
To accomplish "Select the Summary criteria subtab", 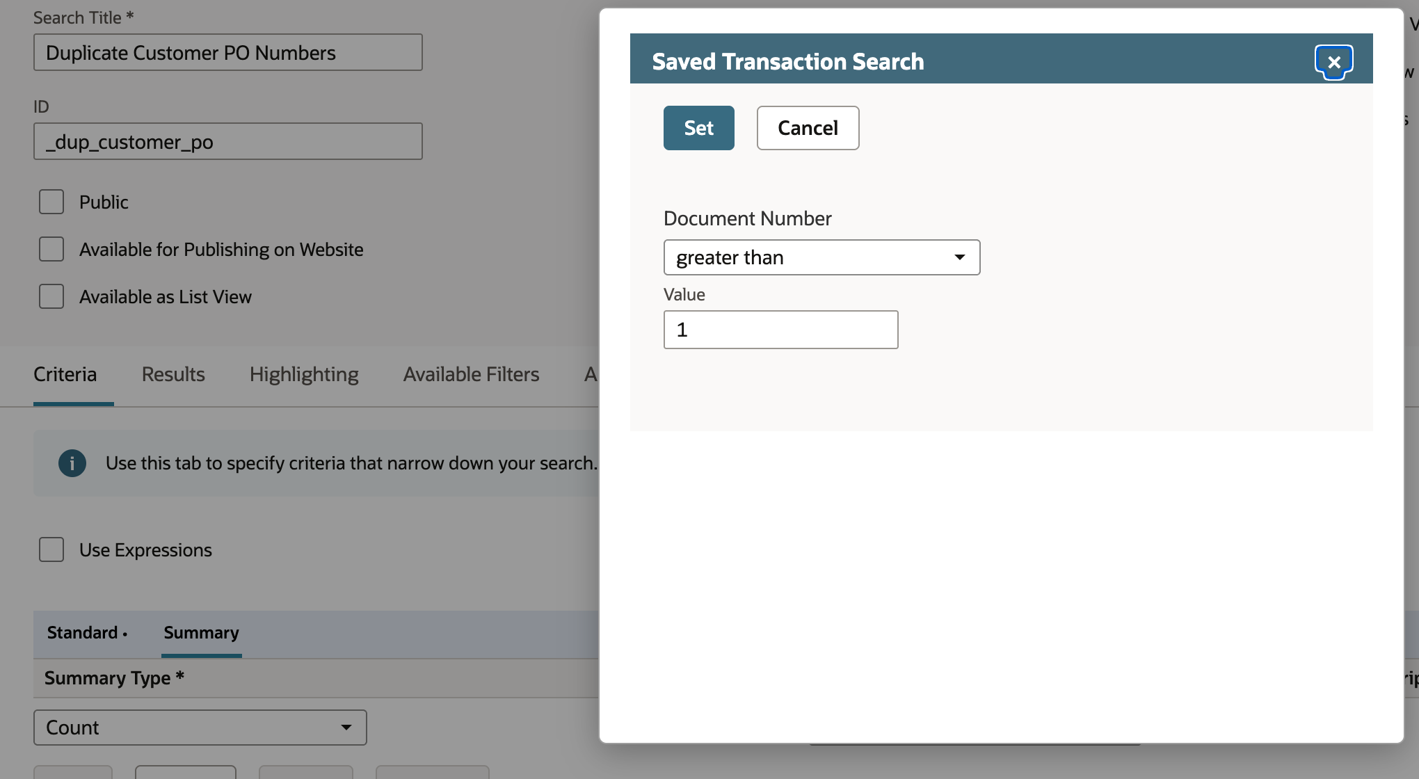I will pos(202,633).
